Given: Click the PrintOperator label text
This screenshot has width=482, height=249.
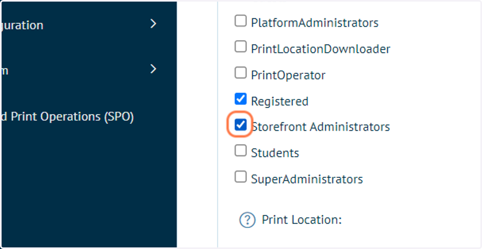Looking at the screenshot, I should (x=288, y=75).
